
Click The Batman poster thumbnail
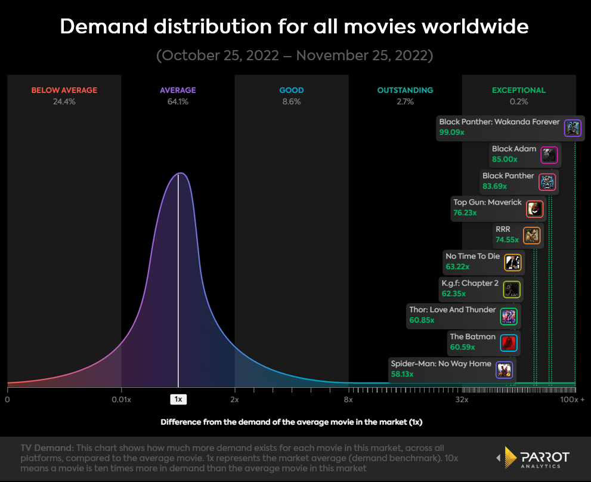coord(509,343)
